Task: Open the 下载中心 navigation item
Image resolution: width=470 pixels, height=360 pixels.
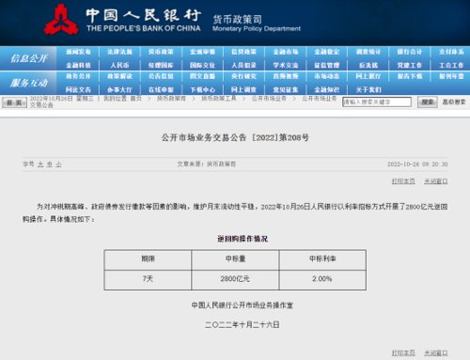Action: 202,90
